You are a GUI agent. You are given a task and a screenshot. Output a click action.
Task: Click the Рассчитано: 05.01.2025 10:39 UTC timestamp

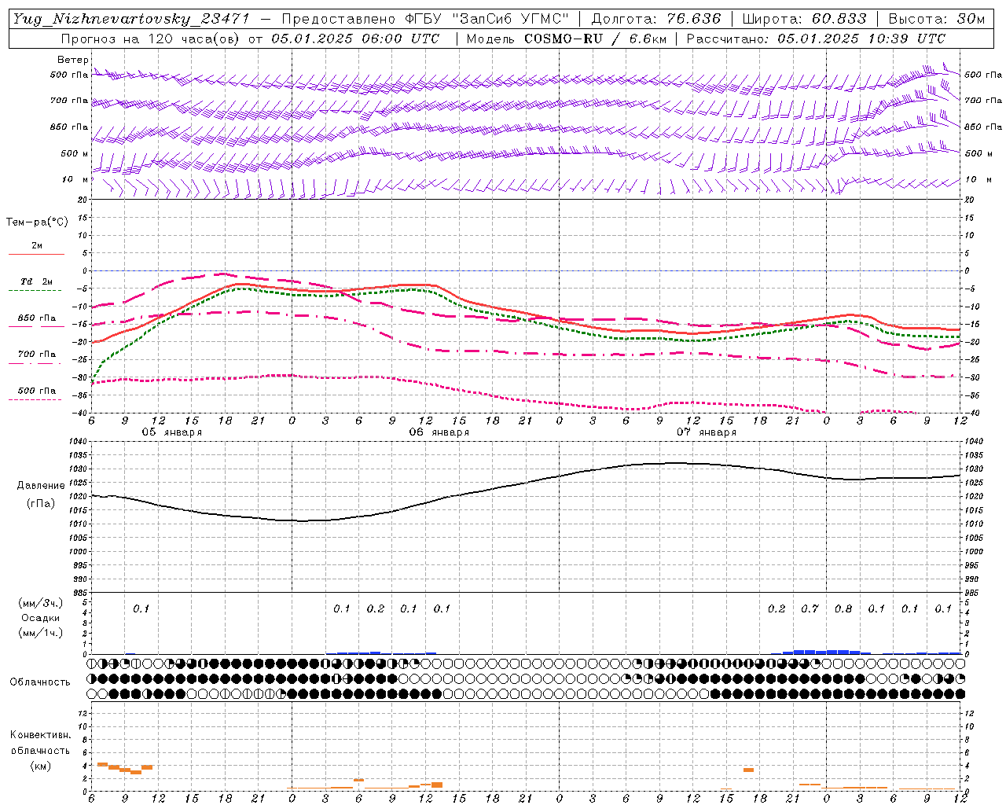pyautogui.click(x=816, y=39)
